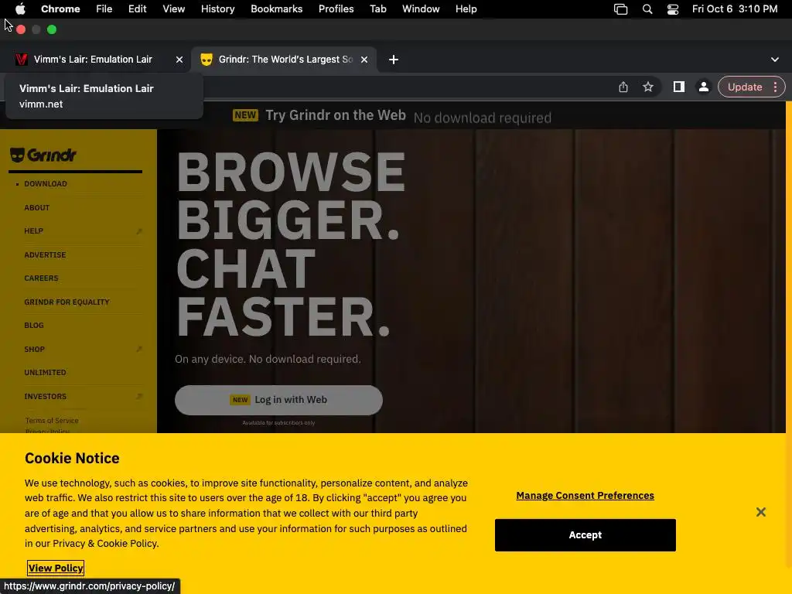The width and height of the screenshot is (792, 594).
Task: Open the About sidebar link
Action: point(37,207)
